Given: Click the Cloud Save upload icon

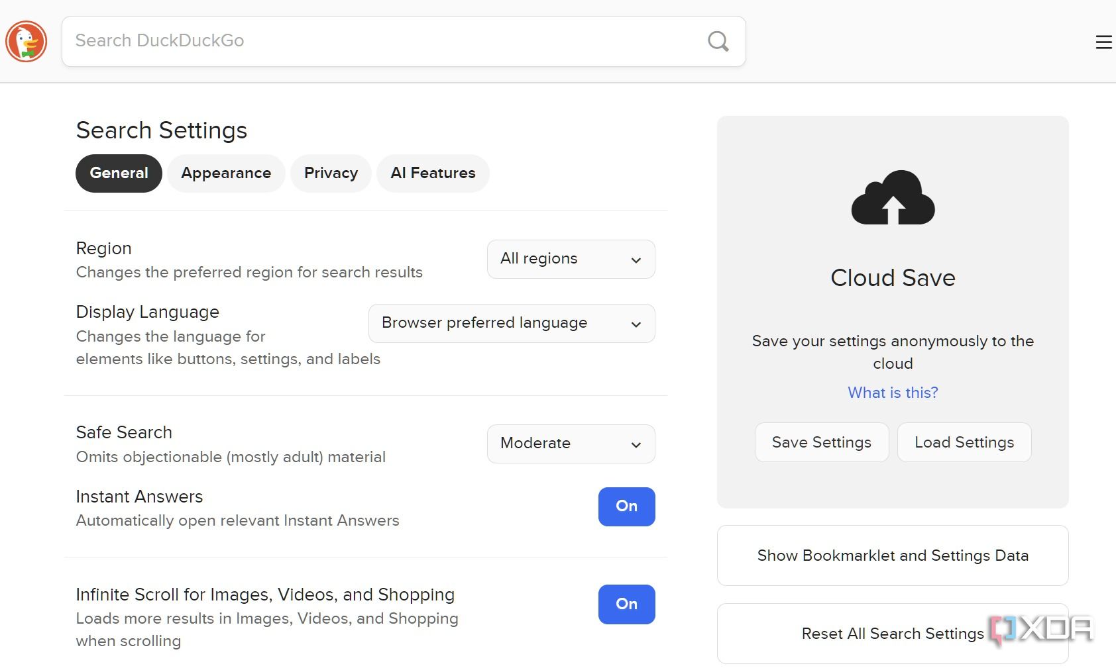Looking at the screenshot, I should pos(893,197).
